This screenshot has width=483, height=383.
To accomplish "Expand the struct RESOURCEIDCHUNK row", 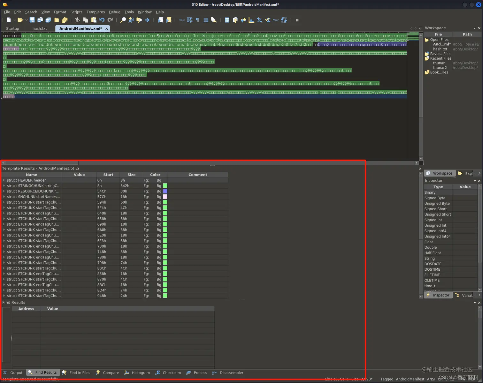I will tap(4, 191).
